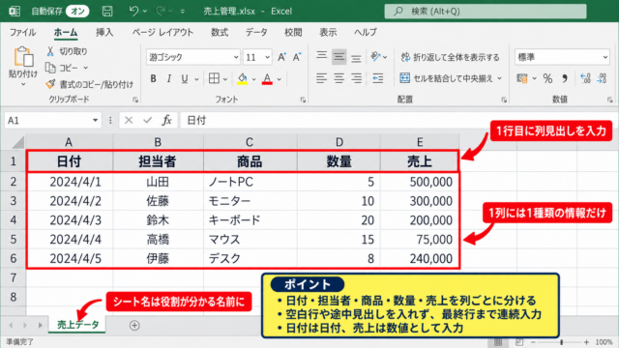Toggle 折り返して全体を表示する wrap text
Screen dimensions: 619x348
[450, 57]
